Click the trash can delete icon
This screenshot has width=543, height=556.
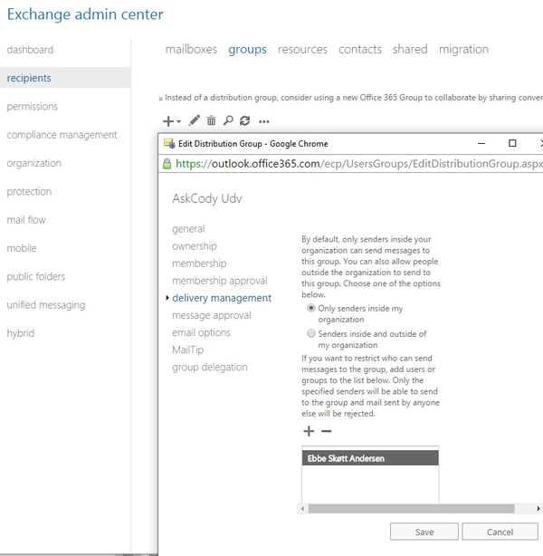click(x=212, y=120)
